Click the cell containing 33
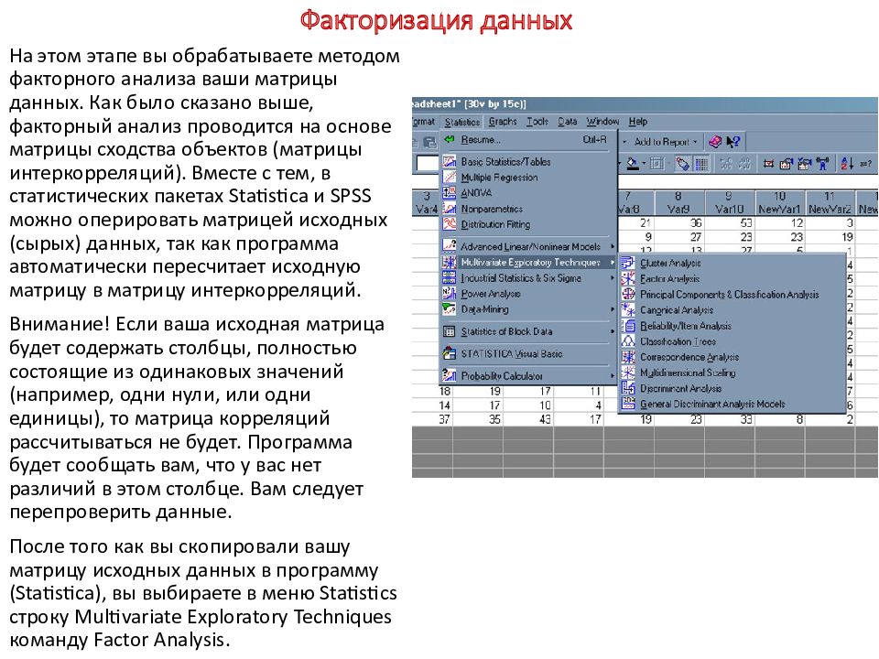This screenshot has width=879, height=659. coord(730,419)
